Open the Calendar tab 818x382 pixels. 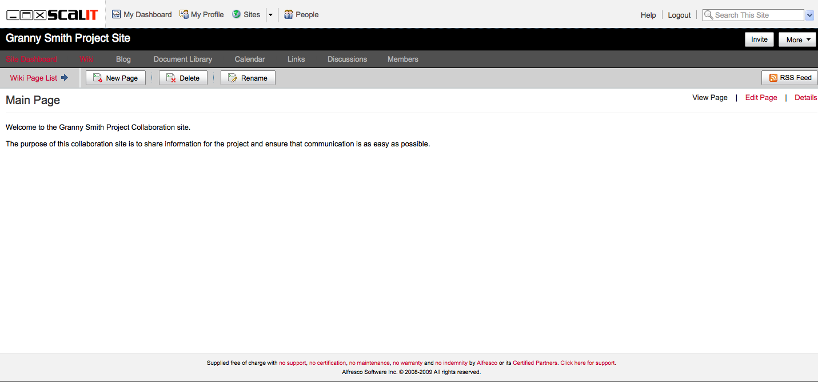250,59
